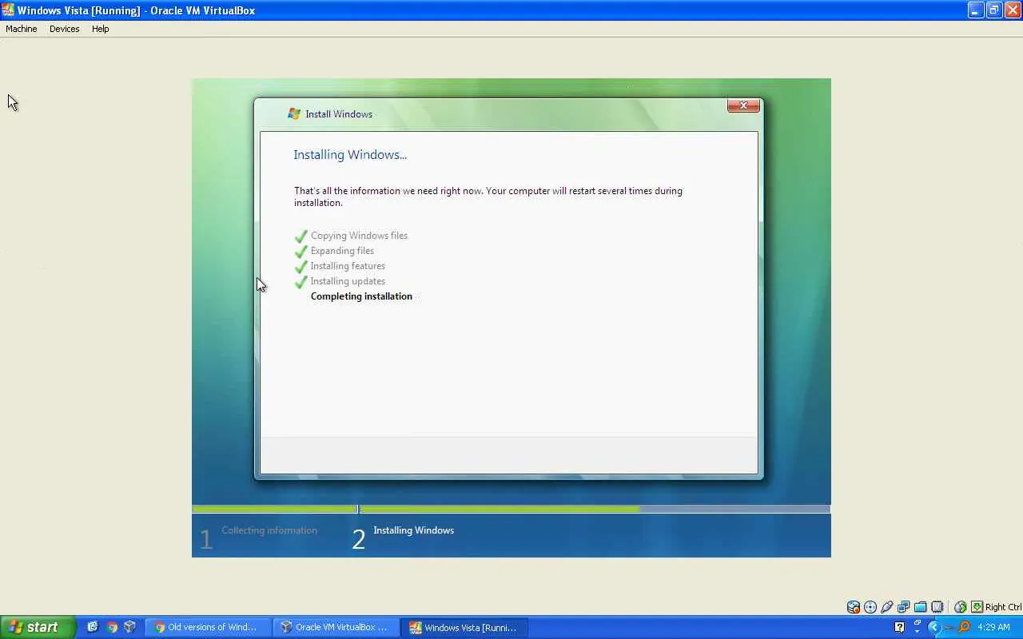Click the help question mark tray icon
The width and height of the screenshot is (1023, 639).
(x=900, y=627)
